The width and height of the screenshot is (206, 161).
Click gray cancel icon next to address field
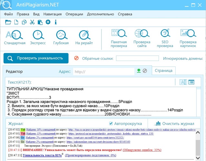[145, 71]
